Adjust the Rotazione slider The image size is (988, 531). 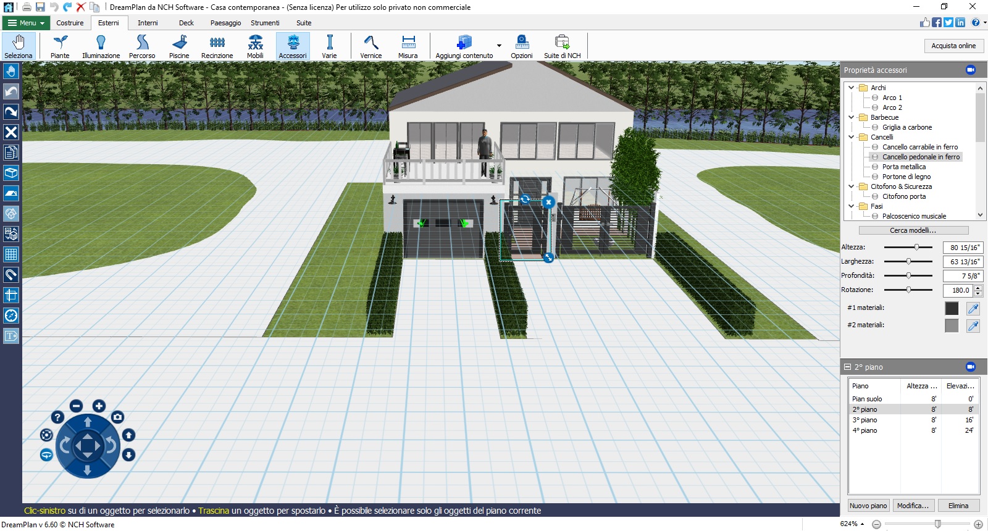908,290
